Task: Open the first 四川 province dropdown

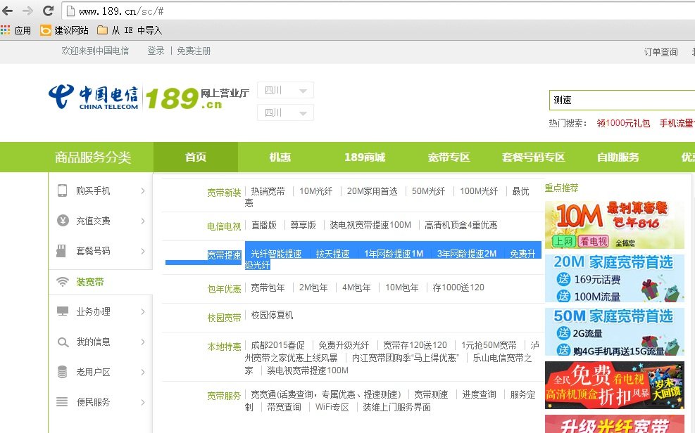Action: point(284,90)
